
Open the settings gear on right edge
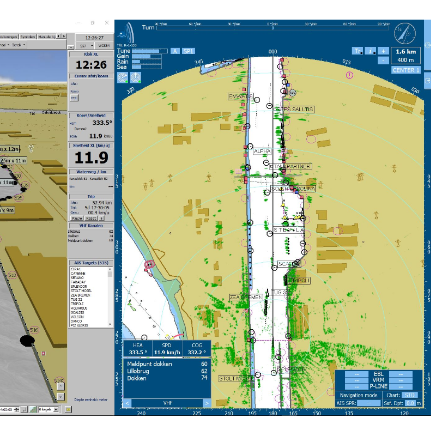tap(427, 45)
